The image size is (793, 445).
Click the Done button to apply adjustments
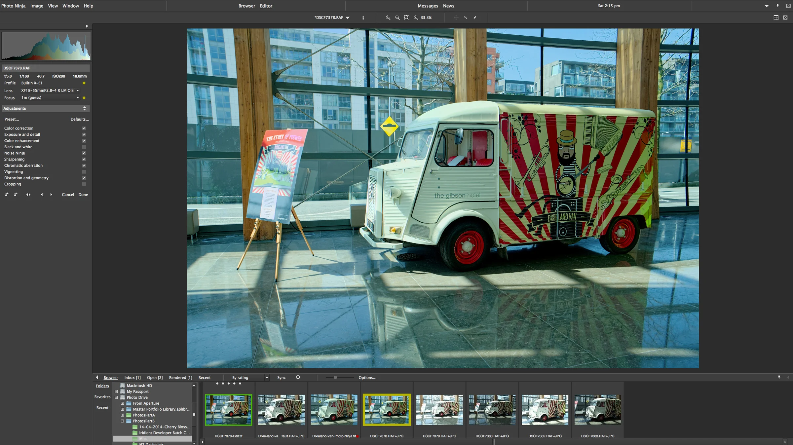pyautogui.click(x=83, y=195)
